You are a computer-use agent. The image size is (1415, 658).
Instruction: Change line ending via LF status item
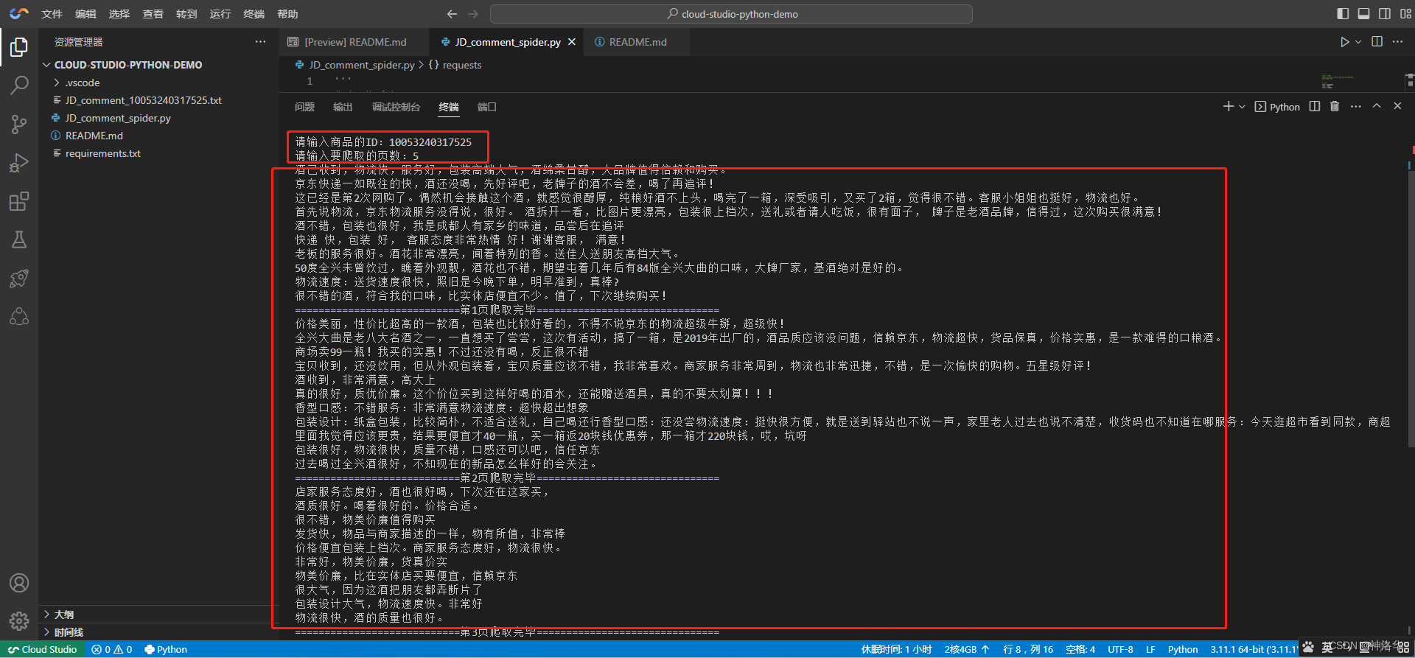click(1150, 649)
